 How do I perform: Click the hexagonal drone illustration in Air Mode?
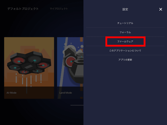click(29, 63)
